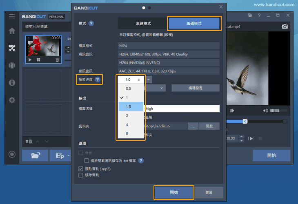Mute audio with the speaker icon

pyautogui.click(x=265, y=111)
